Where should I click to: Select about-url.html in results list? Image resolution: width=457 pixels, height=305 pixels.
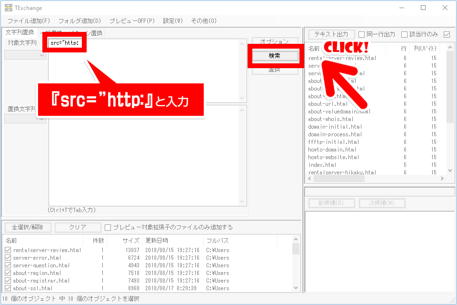(x=328, y=104)
